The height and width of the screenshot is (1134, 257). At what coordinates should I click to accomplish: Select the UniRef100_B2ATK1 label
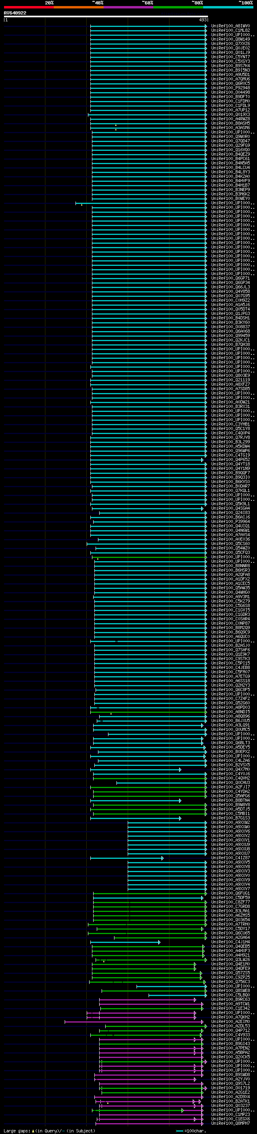230,1101
